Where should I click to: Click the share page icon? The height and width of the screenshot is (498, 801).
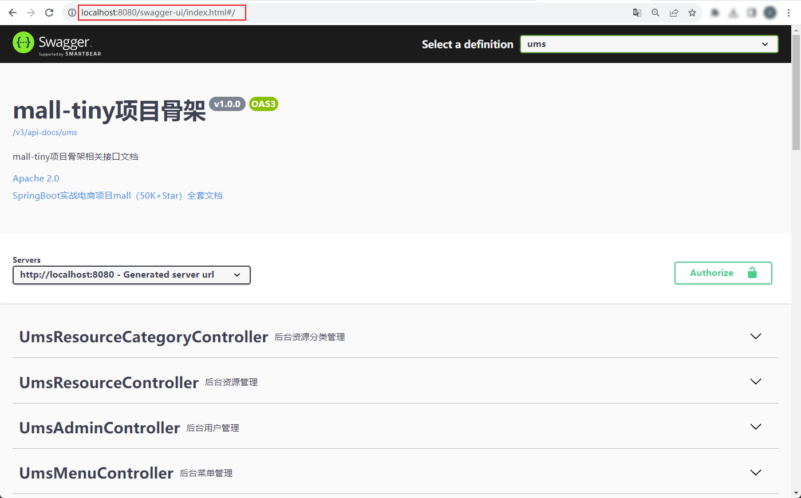(674, 13)
